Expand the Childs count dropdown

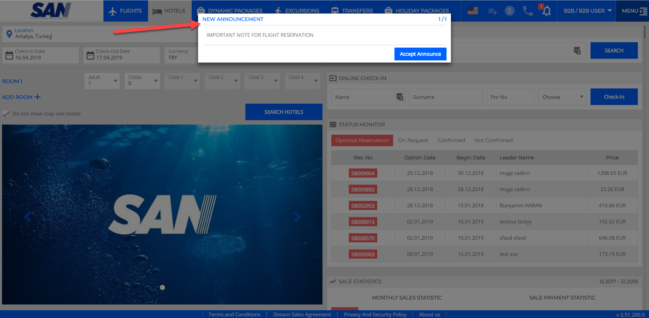[142, 81]
